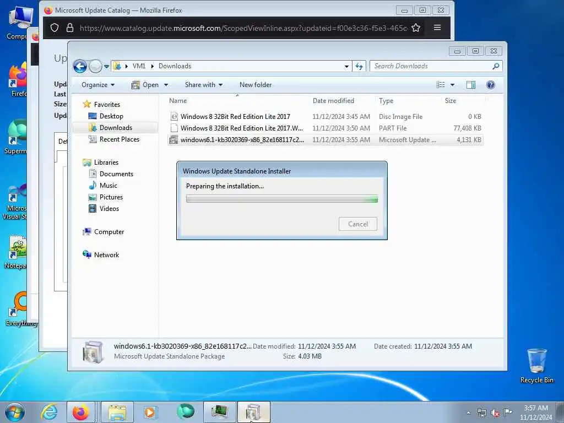The width and height of the screenshot is (564, 423).
Task: Open Downloads in Favorites
Action: (116, 128)
